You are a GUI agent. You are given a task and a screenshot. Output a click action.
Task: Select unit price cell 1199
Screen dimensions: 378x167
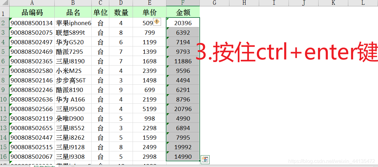150,42
